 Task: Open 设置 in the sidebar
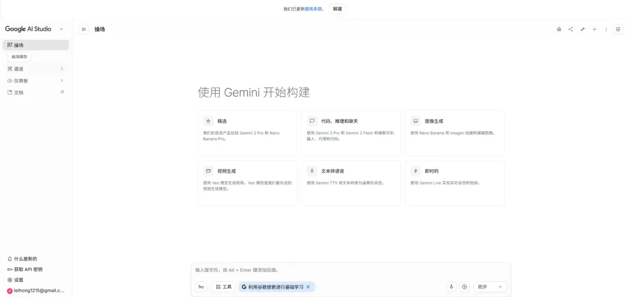pyautogui.click(x=19, y=280)
